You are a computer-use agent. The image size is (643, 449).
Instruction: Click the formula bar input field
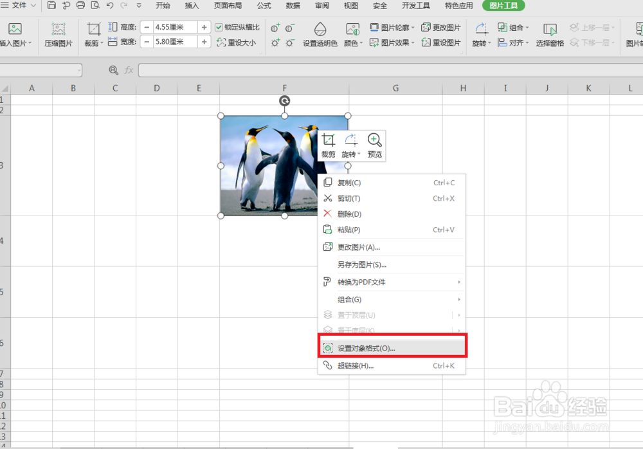[x=390, y=70]
